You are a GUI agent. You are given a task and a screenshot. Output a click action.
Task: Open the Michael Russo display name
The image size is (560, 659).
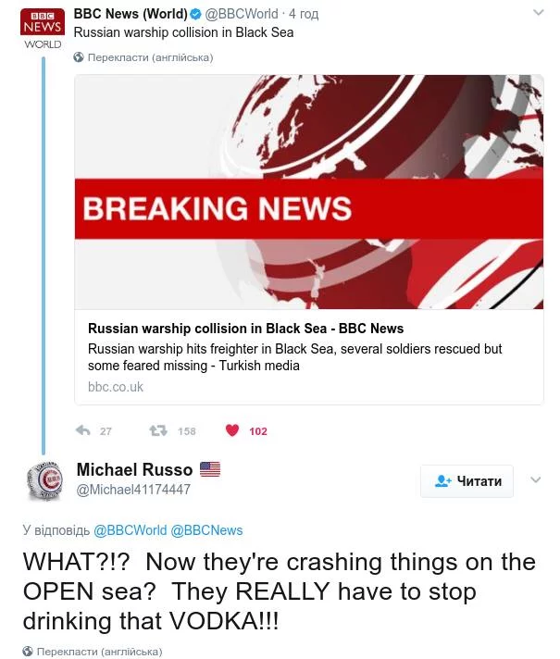(x=134, y=470)
